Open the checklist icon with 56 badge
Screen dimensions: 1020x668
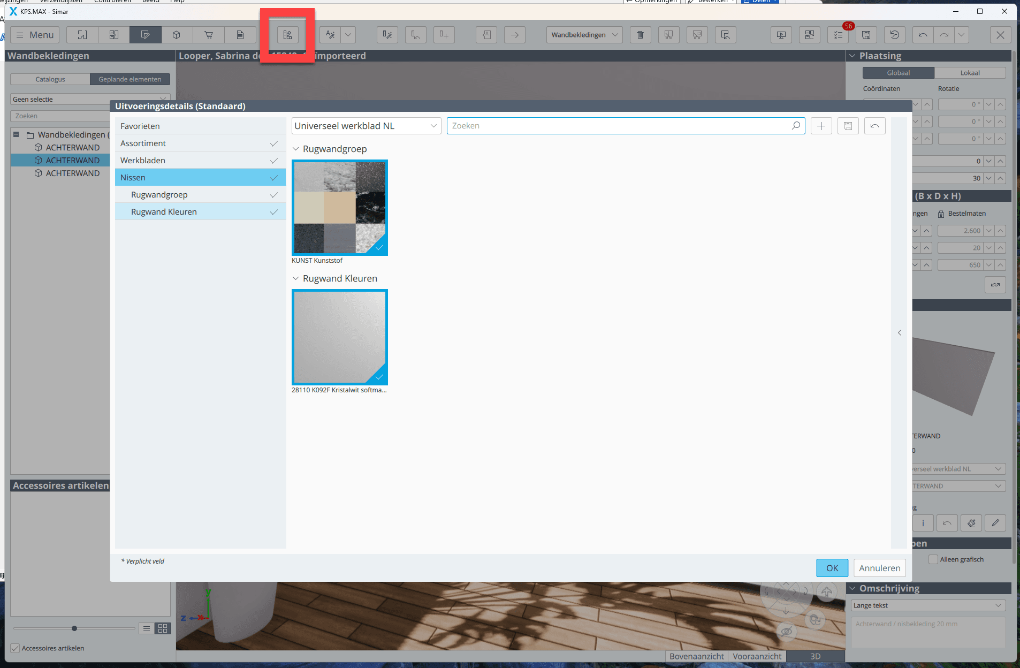click(x=838, y=35)
